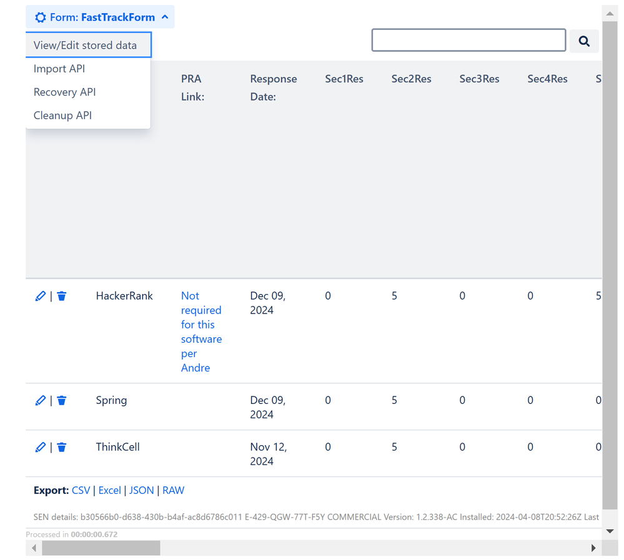Click Spring's Dec 09, 2024 date cell
The image size is (624, 560).
pyautogui.click(x=268, y=407)
